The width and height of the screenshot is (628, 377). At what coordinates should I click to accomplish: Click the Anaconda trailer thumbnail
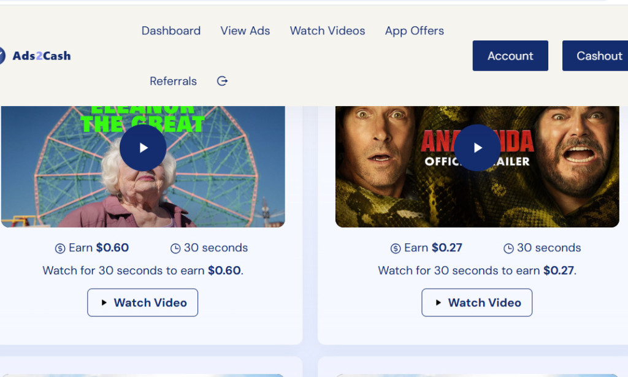[x=477, y=166]
